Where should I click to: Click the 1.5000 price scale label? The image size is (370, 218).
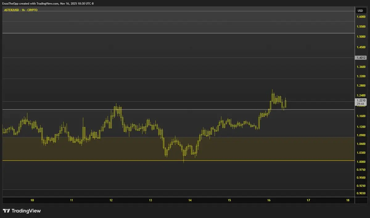tap(361, 37)
